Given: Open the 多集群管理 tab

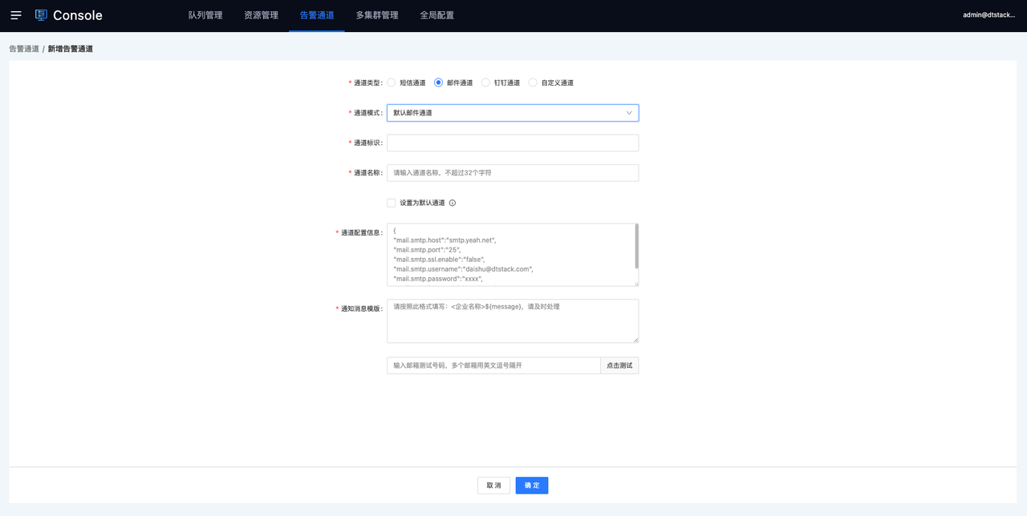Looking at the screenshot, I should click(377, 15).
